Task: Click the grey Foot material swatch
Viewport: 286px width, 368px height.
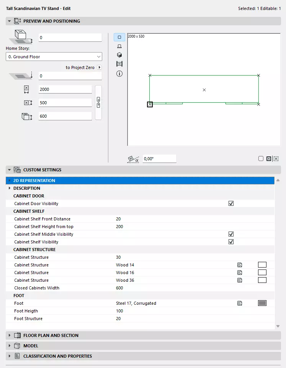Action: (262, 303)
